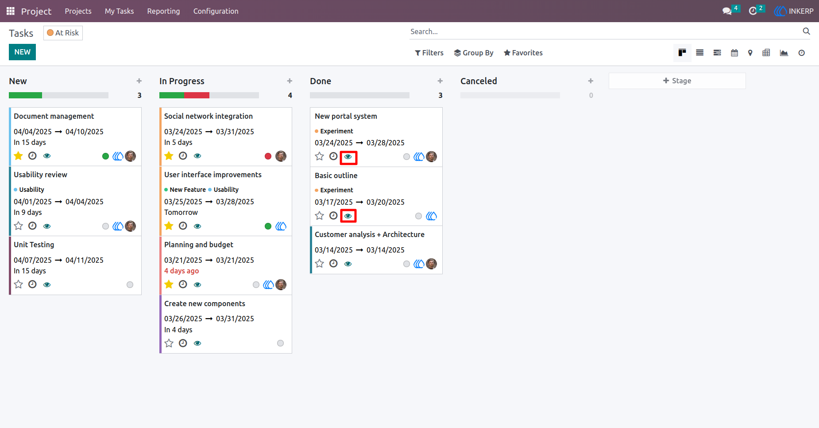Switch to the Calendar view icon

click(734, 53)
